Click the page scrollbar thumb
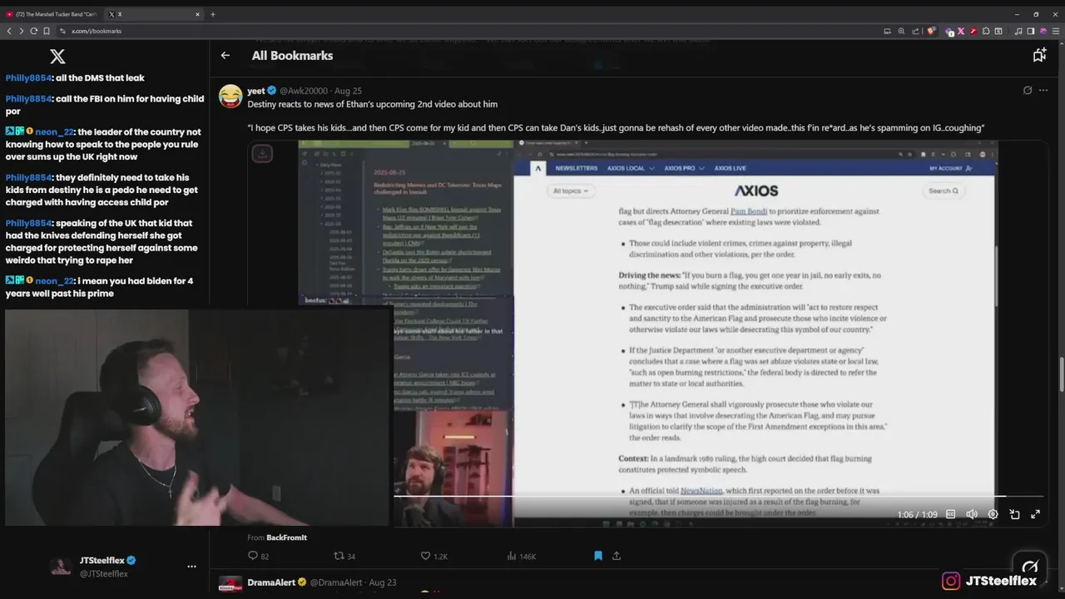 pos(1061,374)
